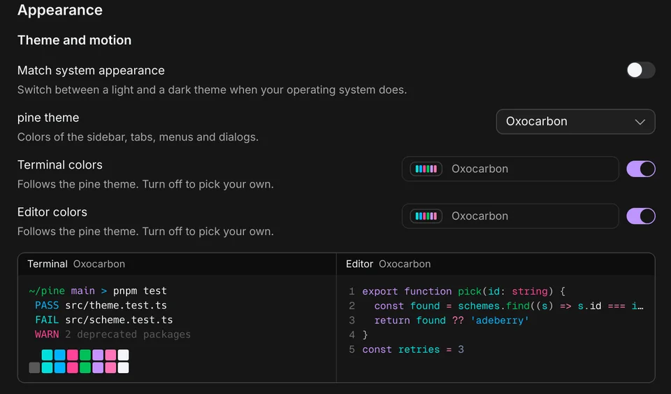Click the "Theme and motion" section heading
Viewport: 671px width, 394px height.
pyautogui.click(x=75, y=41)
